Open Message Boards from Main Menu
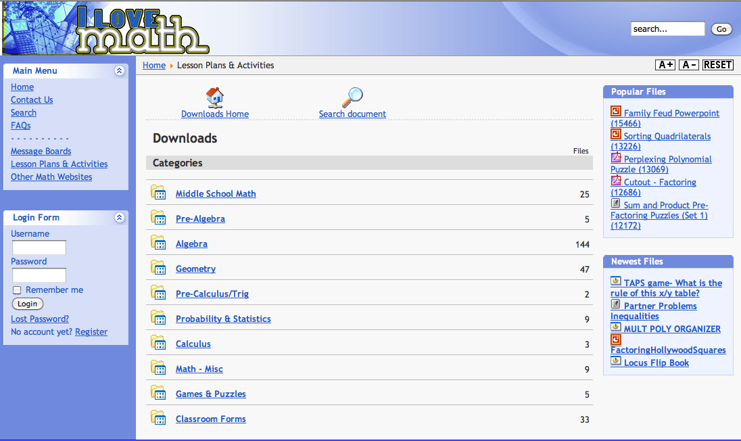 point(41,152)
